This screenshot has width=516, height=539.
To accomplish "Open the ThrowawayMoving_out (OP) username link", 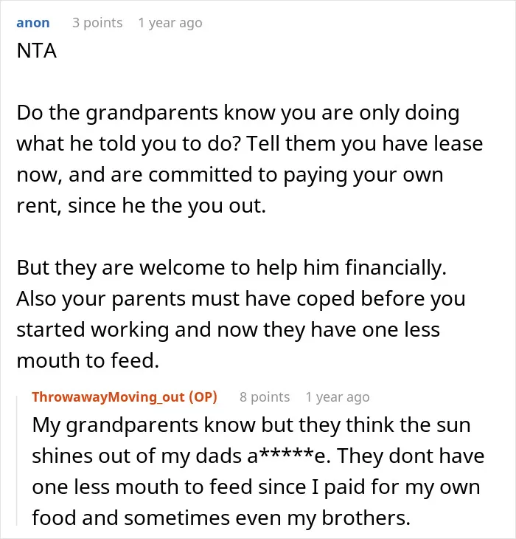I will click(125, 396).
